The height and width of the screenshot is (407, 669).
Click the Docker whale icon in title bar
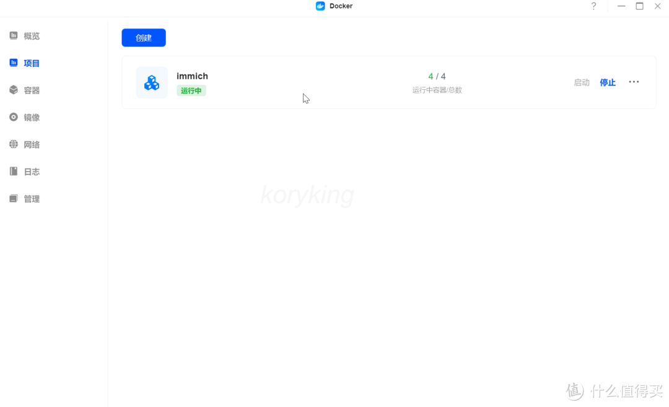click(320, 6)
